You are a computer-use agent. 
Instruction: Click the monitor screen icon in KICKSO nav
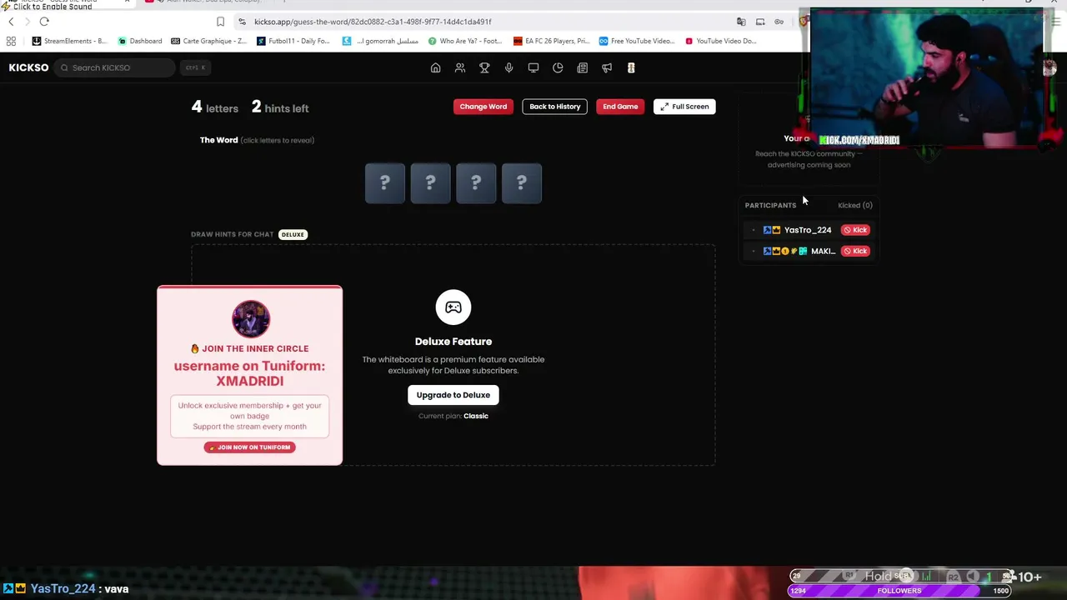(x=533, y=67)
